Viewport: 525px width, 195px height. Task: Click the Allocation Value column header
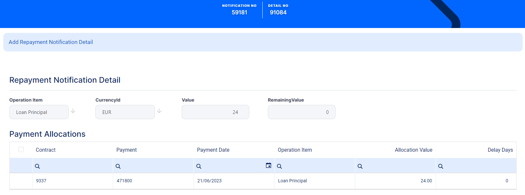click(413, 150)
